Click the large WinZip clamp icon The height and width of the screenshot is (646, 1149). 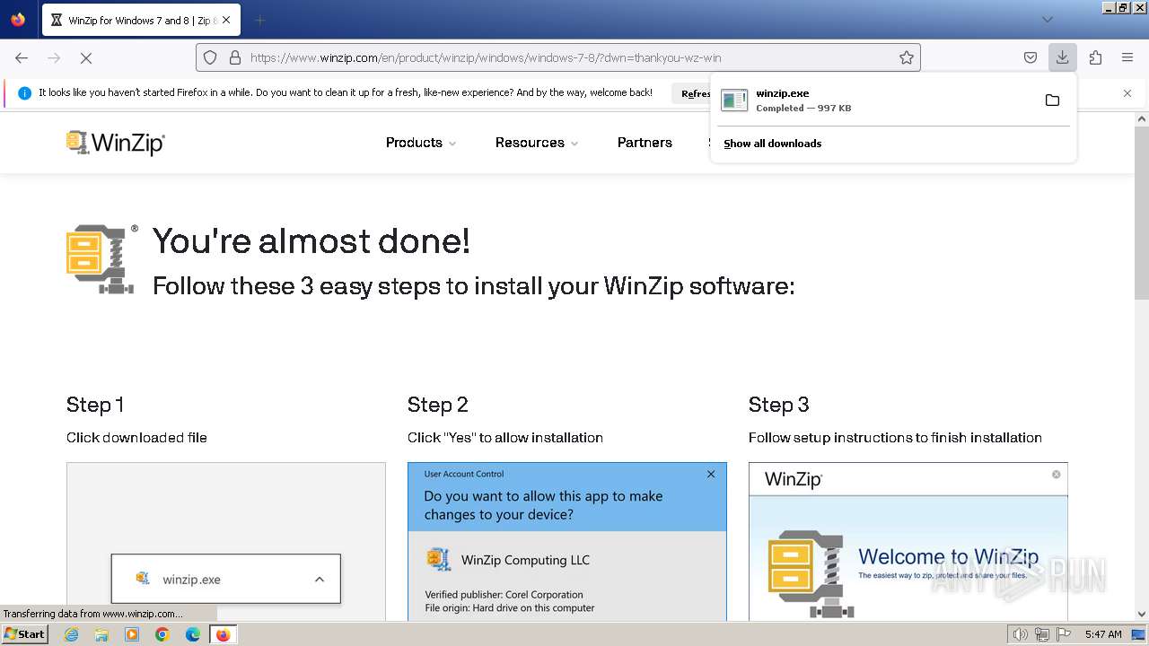point(101,259)
